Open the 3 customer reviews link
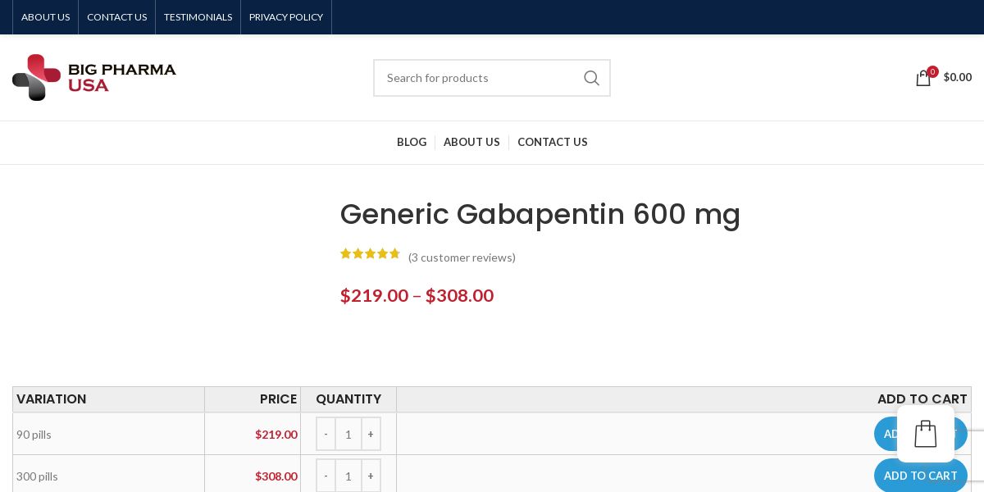Image resolution: width=984 pixels, height=492 pixels. (462, 257)
